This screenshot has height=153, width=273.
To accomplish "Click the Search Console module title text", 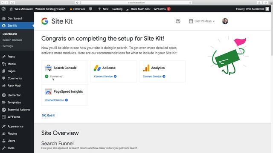I will pyautogui.click(x=65, y=68).
